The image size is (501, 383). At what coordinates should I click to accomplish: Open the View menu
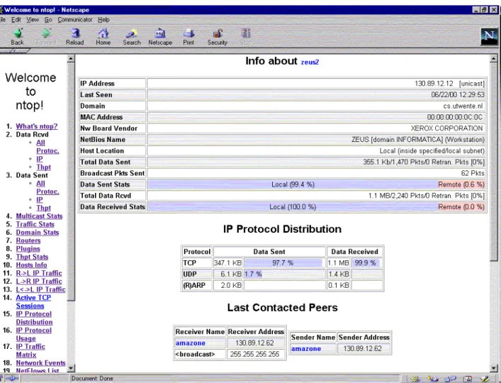33,20
